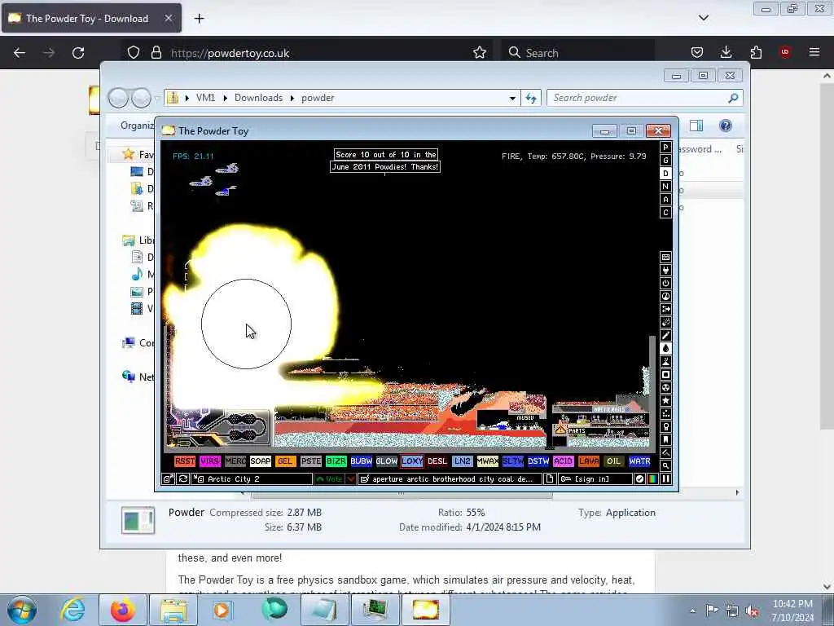The height and width of the screenshot is (626, 834).
Task: Open the Firefox application menu
Action: 814,52
